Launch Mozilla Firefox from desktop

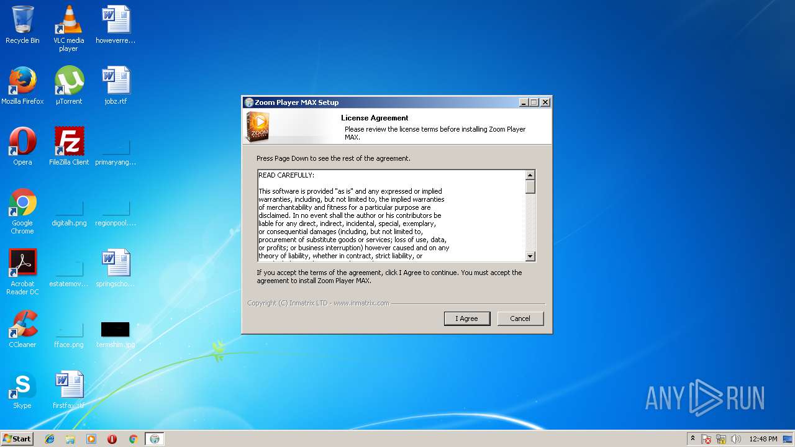[x=22, y=86]
